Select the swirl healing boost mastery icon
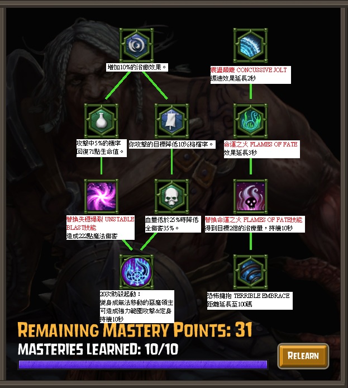348x388 pixels. coord(136,45)
